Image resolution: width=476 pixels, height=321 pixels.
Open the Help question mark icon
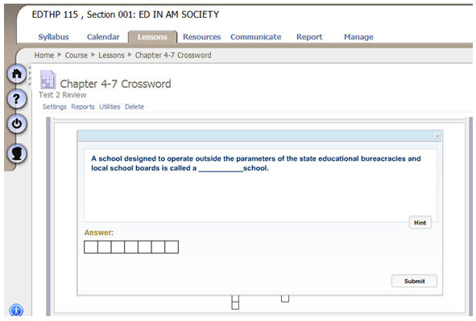tap(17, 99)
